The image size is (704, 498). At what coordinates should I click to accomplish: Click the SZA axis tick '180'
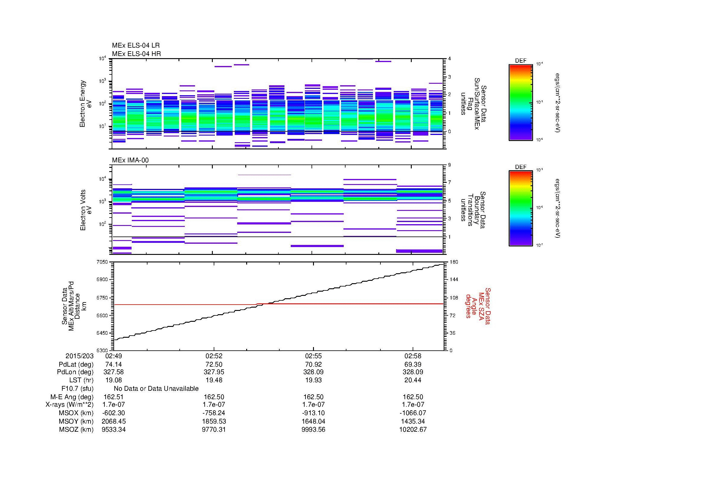coord(454,262)
